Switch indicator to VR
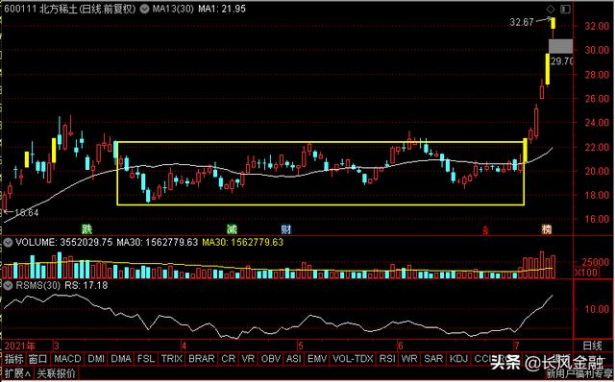Image resolution: width=615 pixels, height=382 pixels. click(248, 359)
